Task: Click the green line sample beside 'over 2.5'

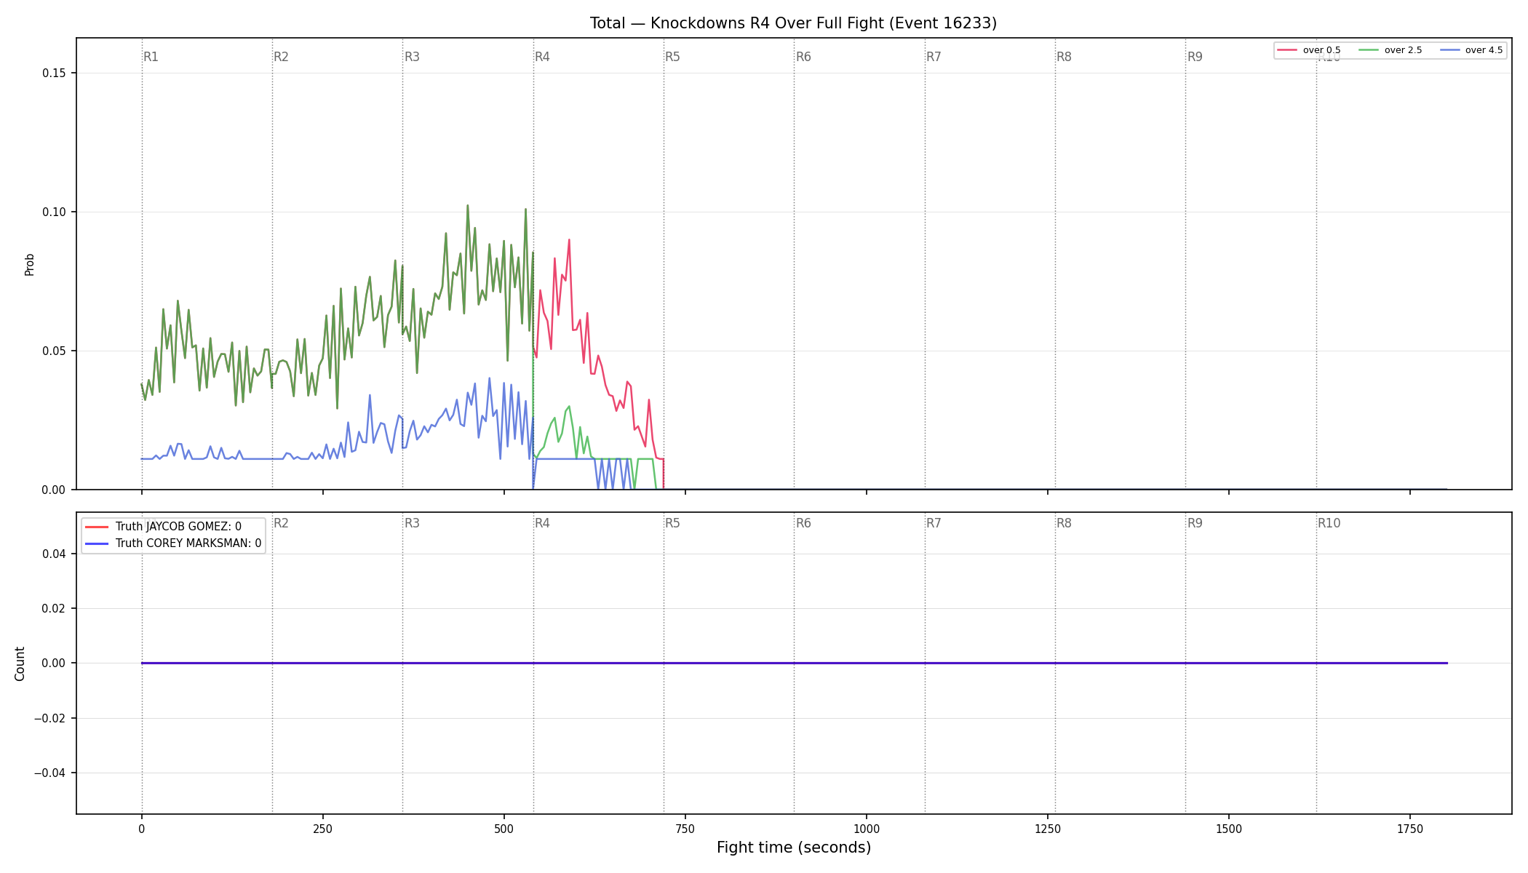Action: pyautogui.click(x=1369, y=50)
